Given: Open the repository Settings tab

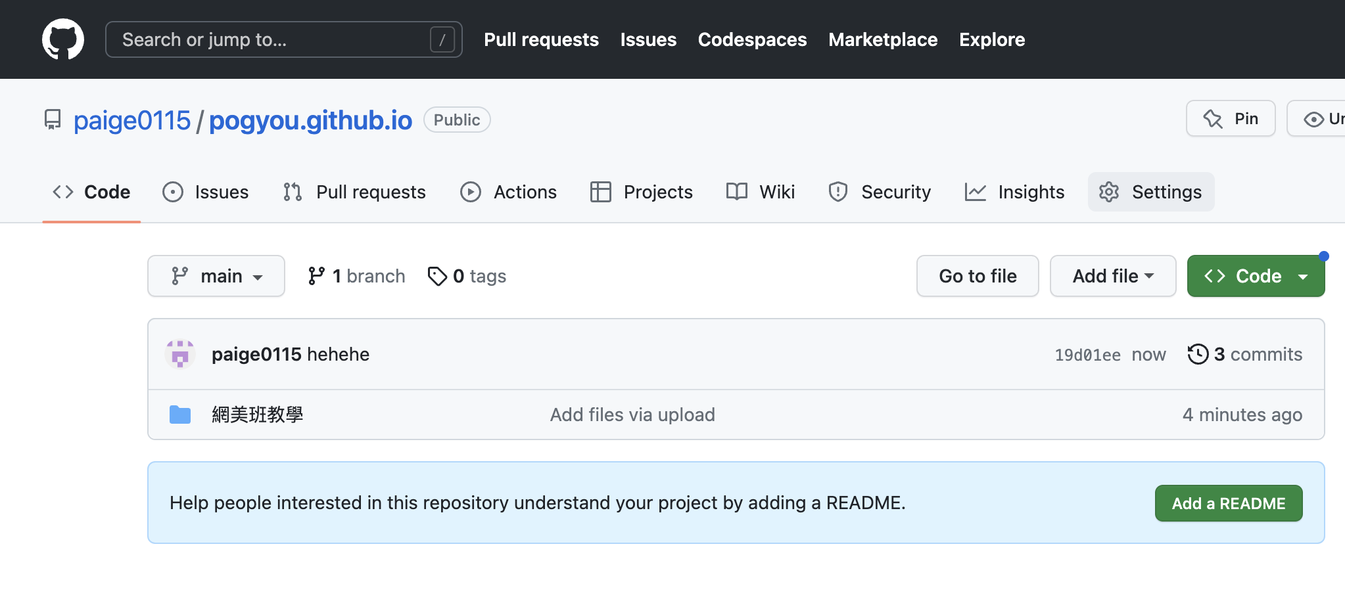Looking at the screenshot, I should [x=1151, y=192].
